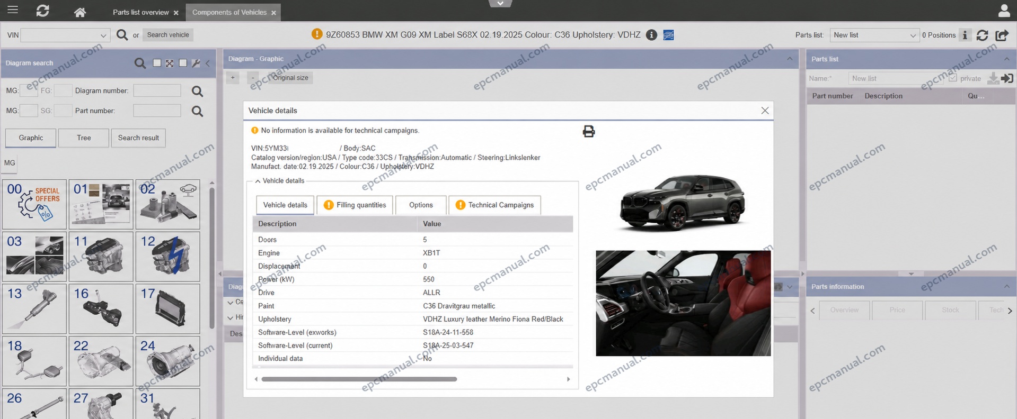Viewport: 1017px width, 419px height.
Task: Open the Options tab
Action: 421,205
